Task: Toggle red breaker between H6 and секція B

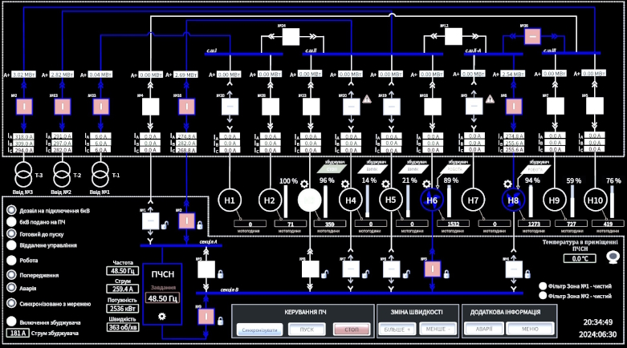Action: click(432, 269)
